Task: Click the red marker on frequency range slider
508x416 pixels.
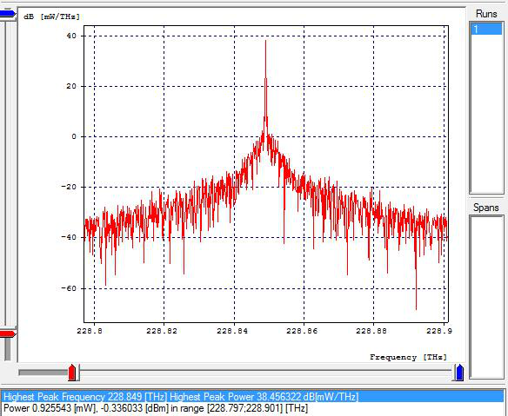Action: [x=72, y=373]
